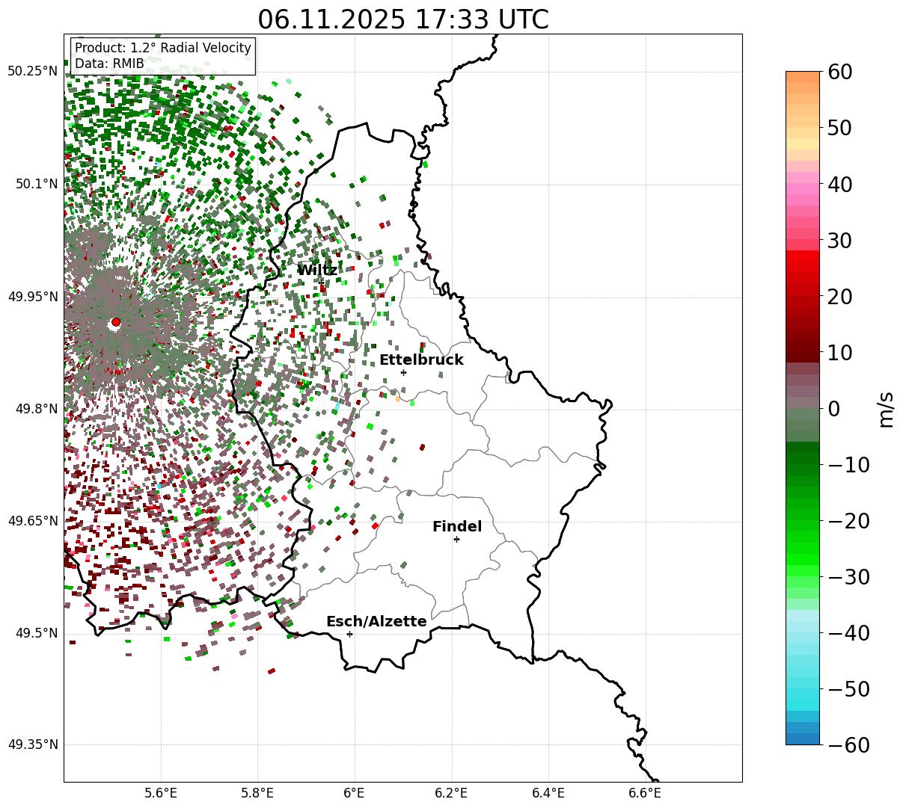Screen dimensions: 903x808
Task: Click the blue bottom colorbar segment
Action: click(x=803, y=738)
